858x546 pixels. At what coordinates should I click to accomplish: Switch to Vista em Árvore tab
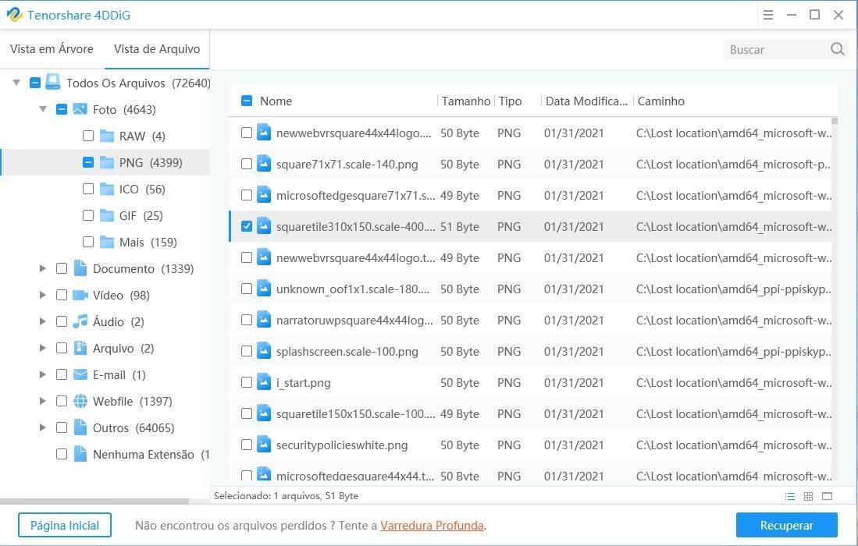[52, 48]
